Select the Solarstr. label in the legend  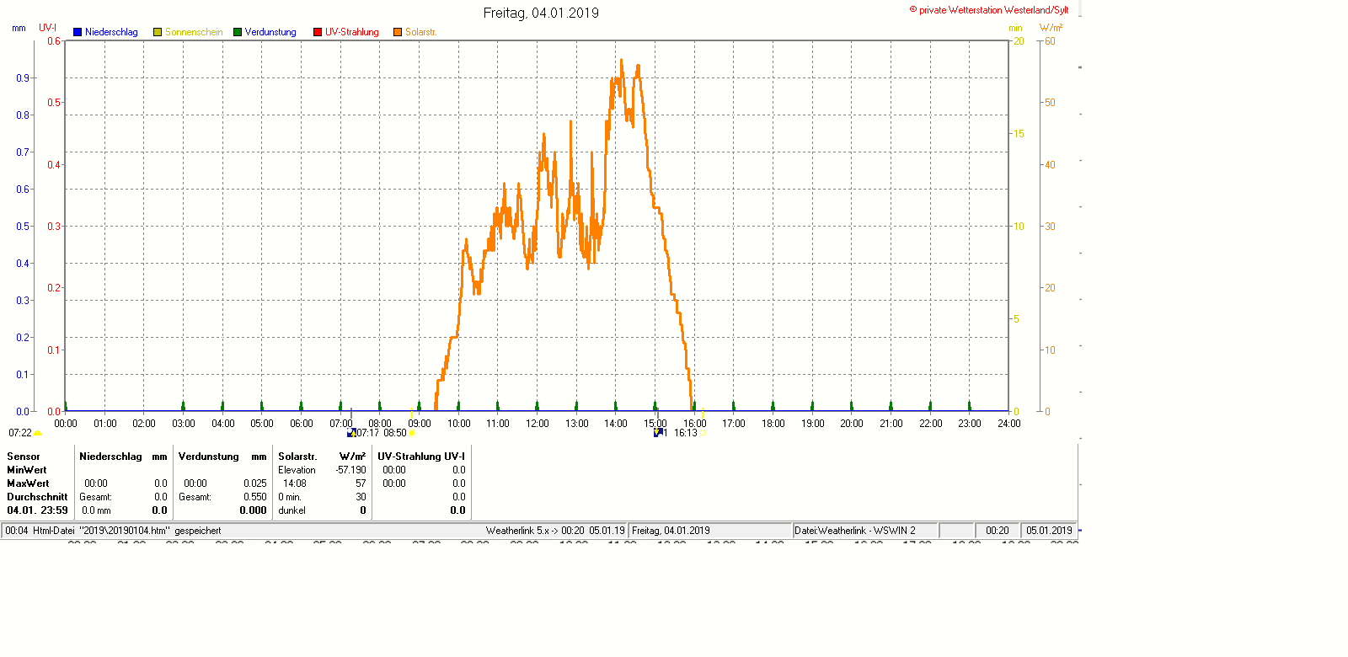coord(420,32)
